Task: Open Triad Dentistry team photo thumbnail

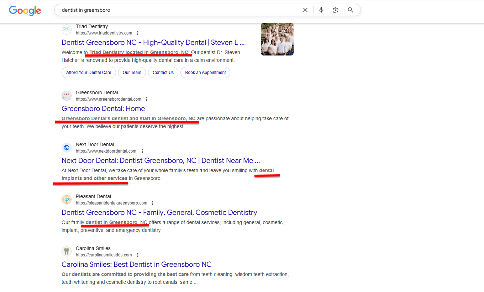Action: [277, 39]
